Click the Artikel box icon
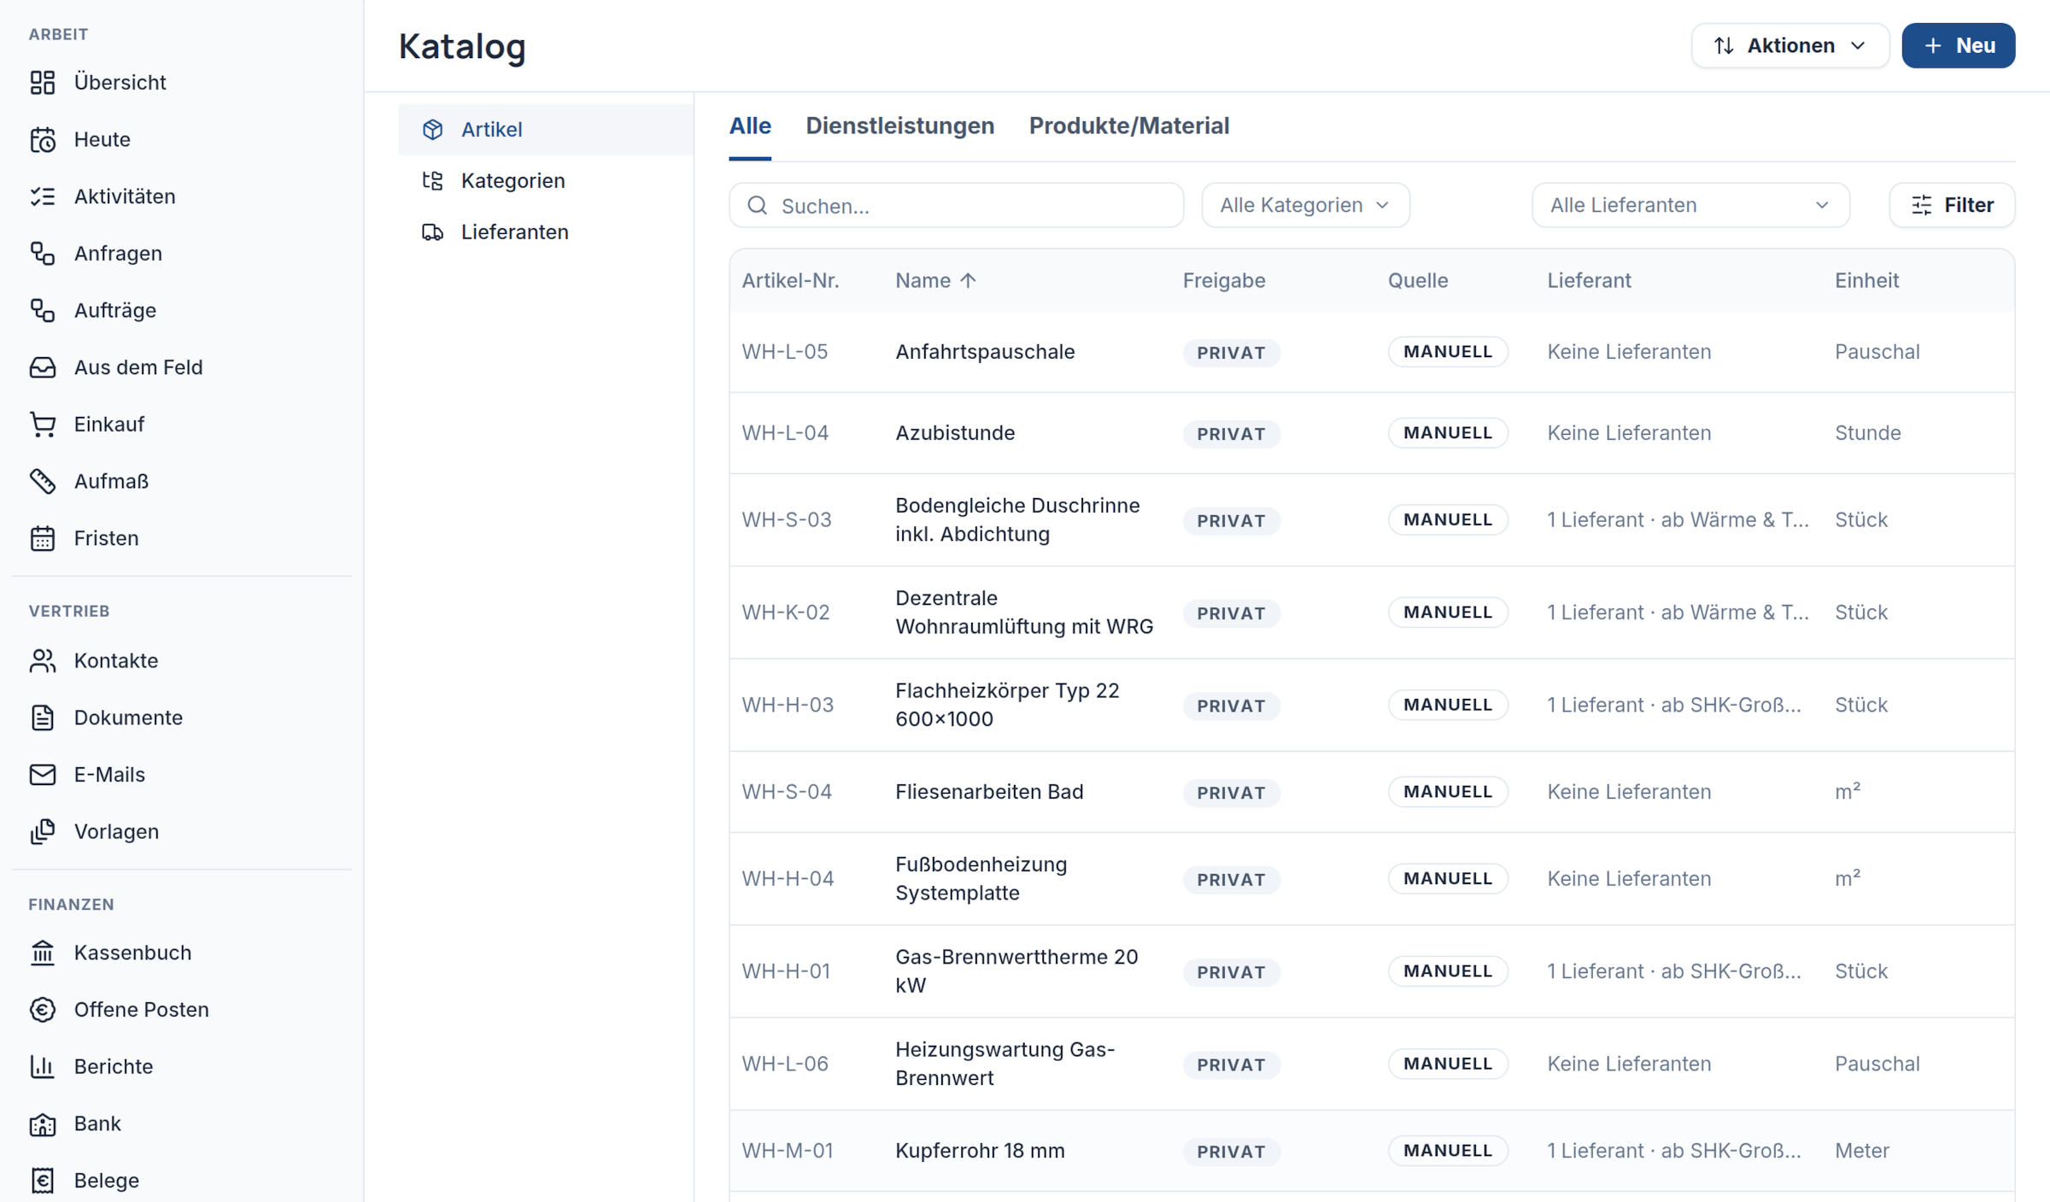Screen dimensions: 2050x1202 [x=433, y=129]
